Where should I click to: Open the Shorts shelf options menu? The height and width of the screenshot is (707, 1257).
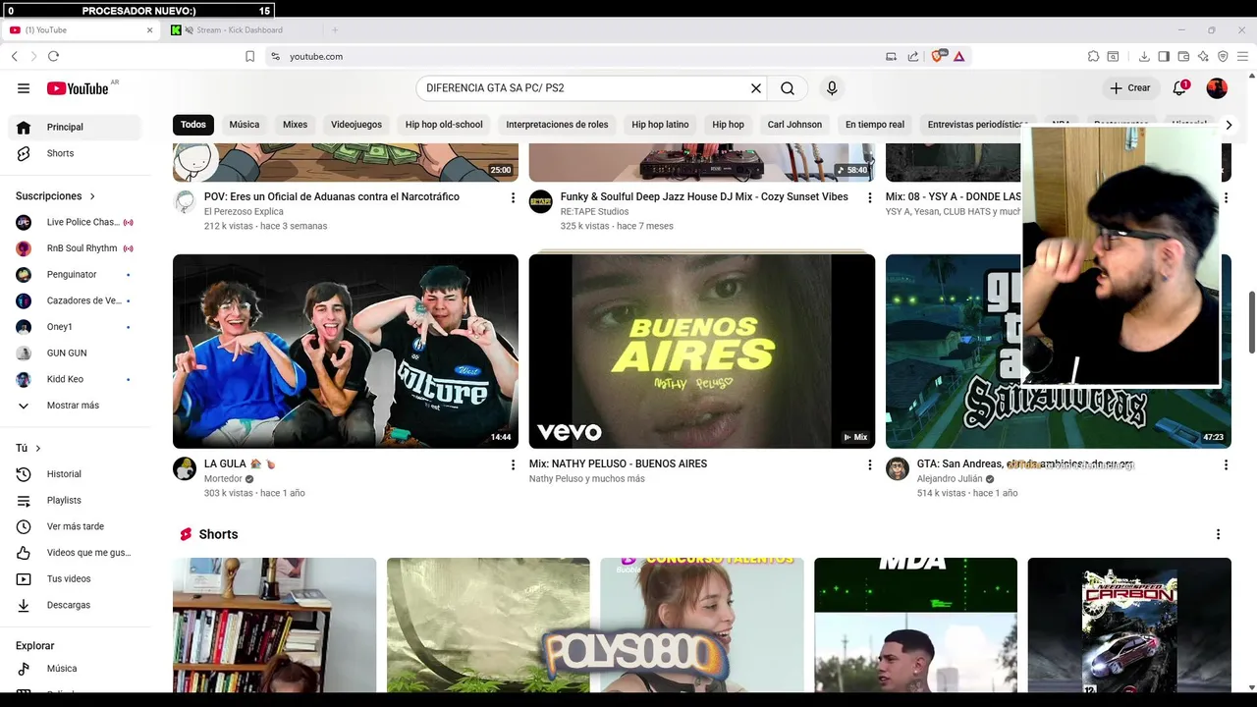pyautogui.click(x=1218, y=534)
